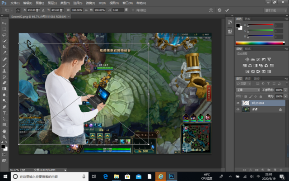
Task: Add a Brightness/Contrast adjustment
Action: (x=247, y=59)
